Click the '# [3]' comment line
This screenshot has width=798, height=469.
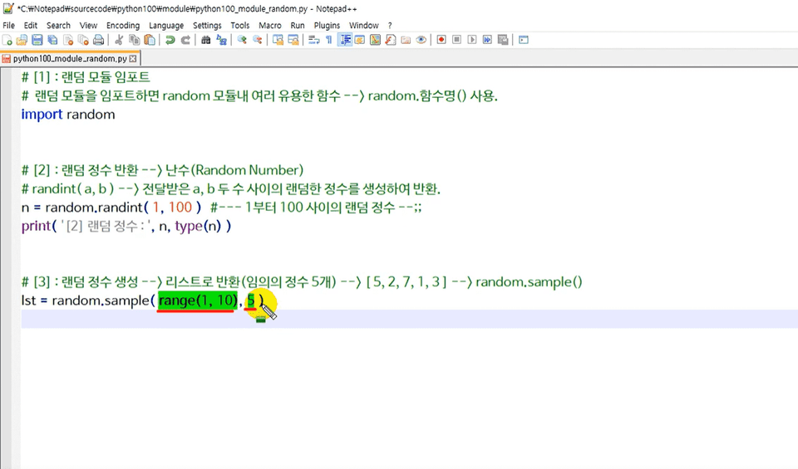coord(302,282)
